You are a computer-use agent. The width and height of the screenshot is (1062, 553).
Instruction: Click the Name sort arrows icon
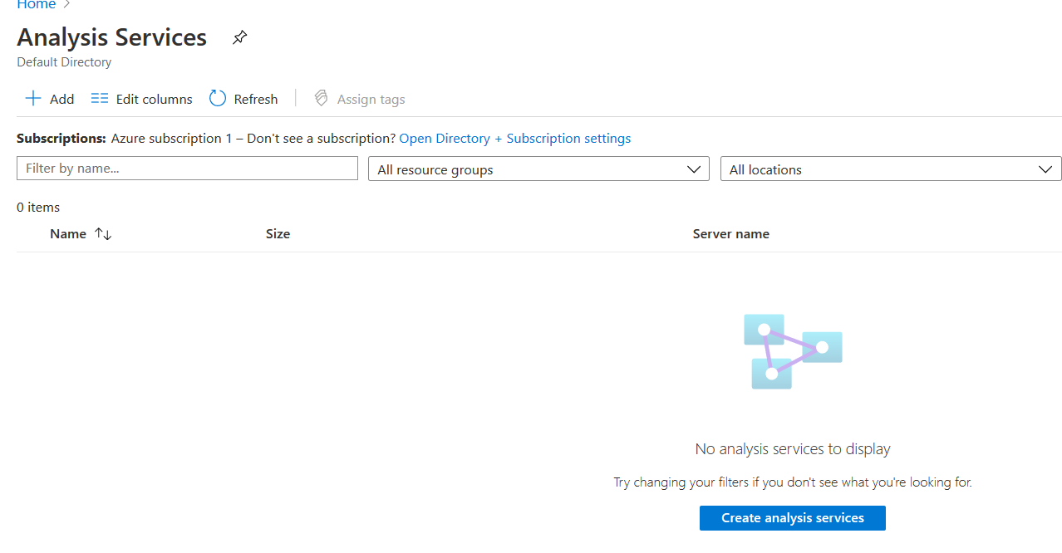coord(103,234)
